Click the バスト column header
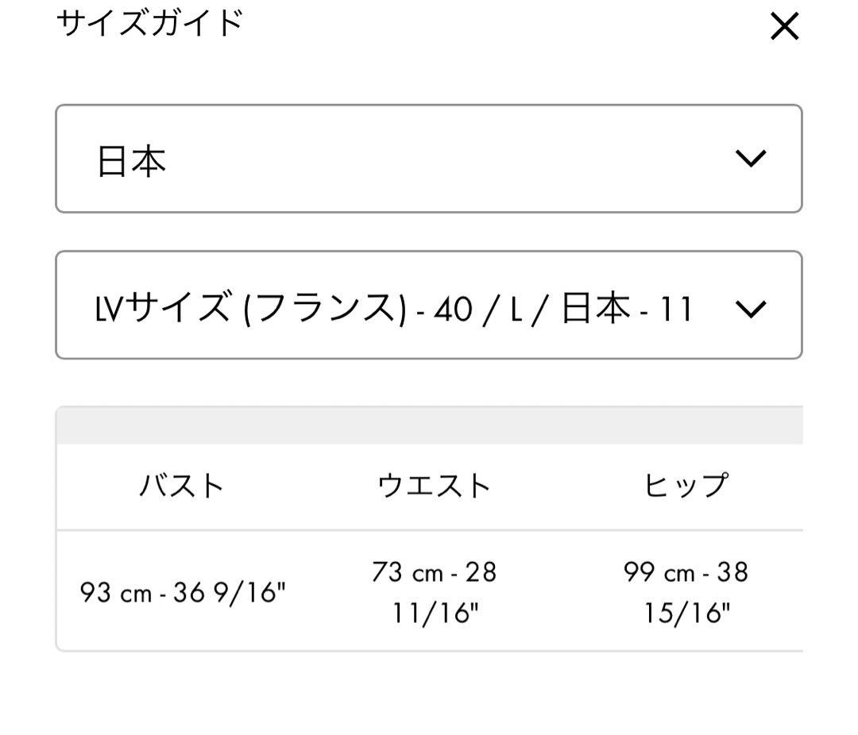This screenshot has height=735, width=858. pos(181,485)
